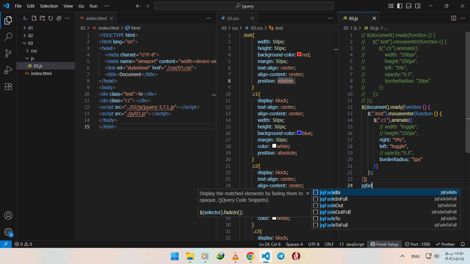The width and height of the screenshot is (470, 264).
Task: Open the Extensions view
Action: 8,86
